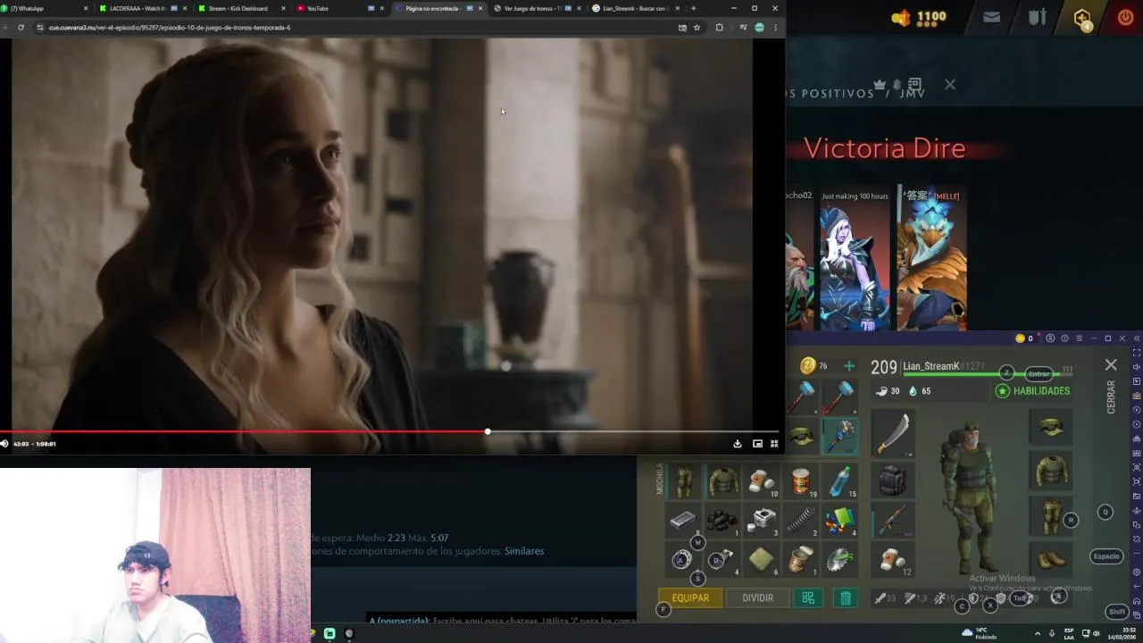Bookmark this page with the star icon

pyautogui.click(x=697, y=28)
